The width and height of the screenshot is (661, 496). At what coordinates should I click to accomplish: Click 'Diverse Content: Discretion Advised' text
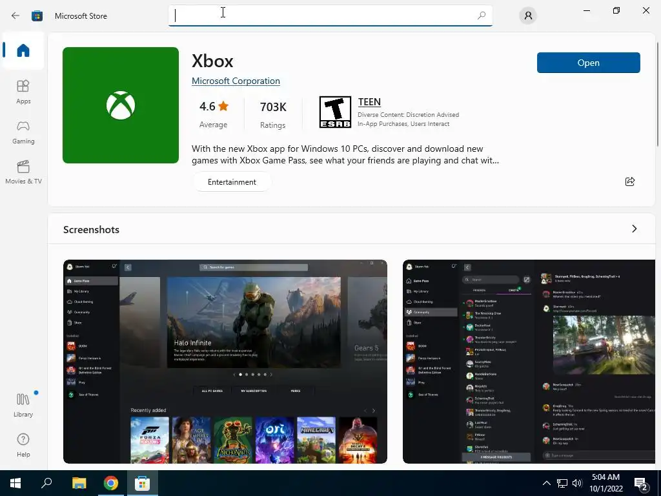[x=408, y=115]
